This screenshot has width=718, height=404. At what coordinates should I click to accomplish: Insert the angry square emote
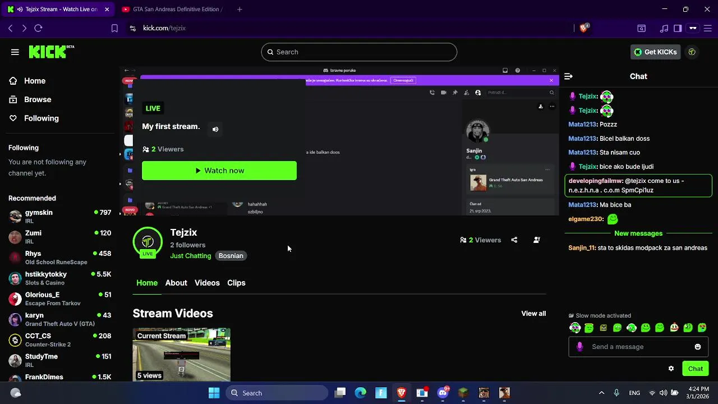point(604,328)
